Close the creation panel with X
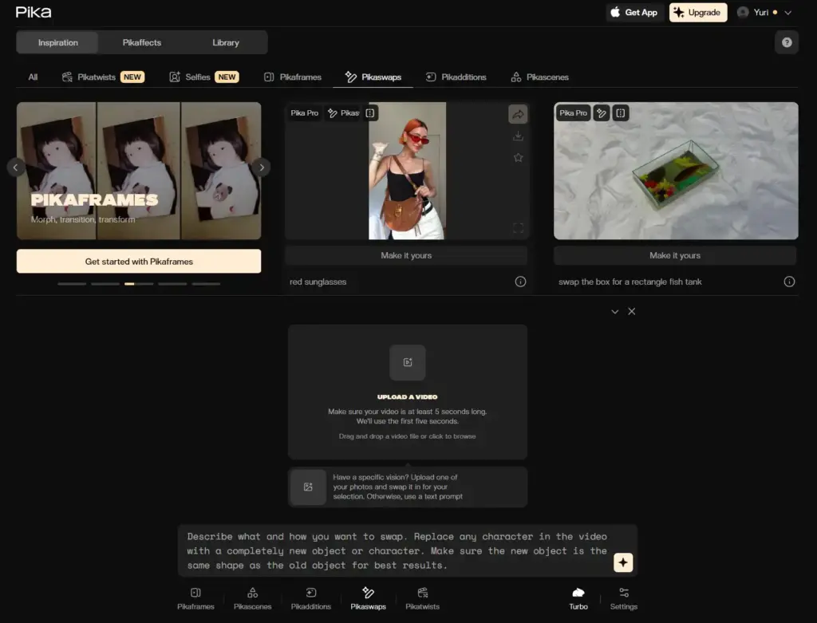This screenshot has width=817, height=623. pos(632,311)
